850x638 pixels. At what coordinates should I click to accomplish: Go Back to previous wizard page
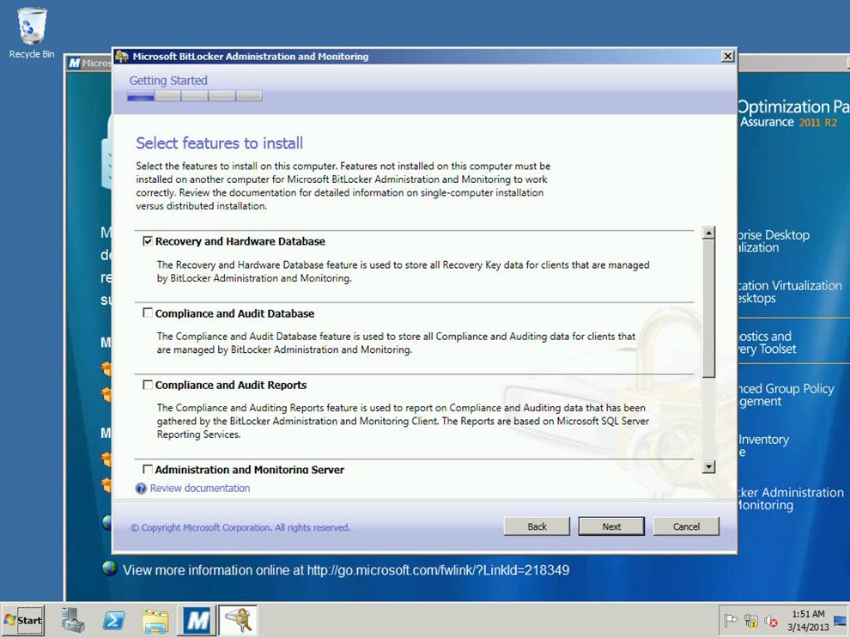537,526
